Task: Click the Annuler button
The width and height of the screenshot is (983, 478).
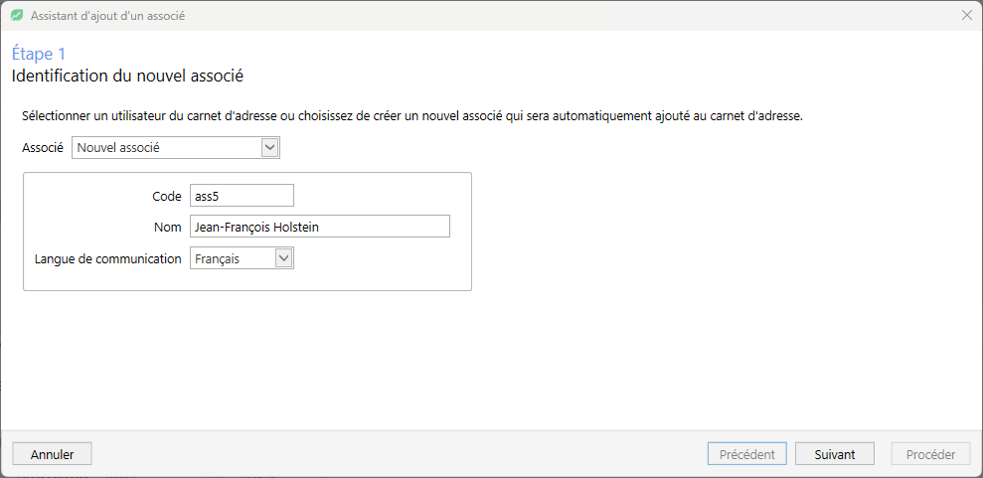Action: click(52, 454)
